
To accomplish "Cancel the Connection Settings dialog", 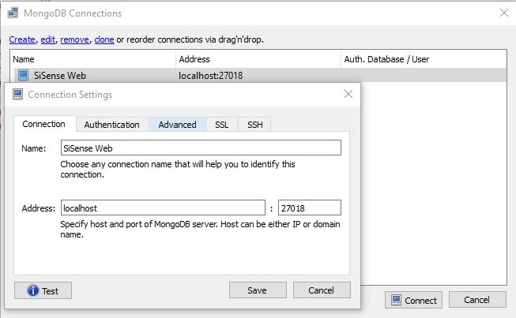I will click(322, 290).
